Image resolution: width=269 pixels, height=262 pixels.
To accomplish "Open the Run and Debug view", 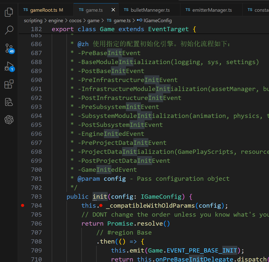I will click(9, 66).
